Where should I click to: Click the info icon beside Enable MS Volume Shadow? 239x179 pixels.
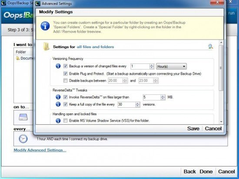pos(58,120)
